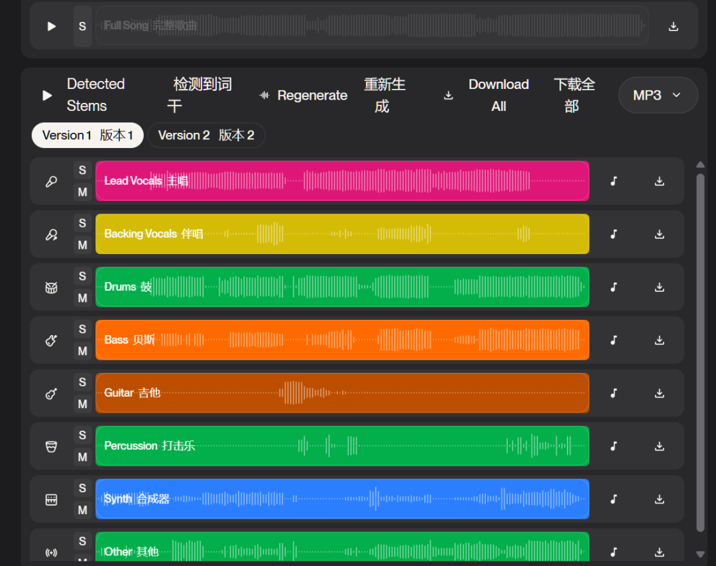Solo the Drums stem
Screen dimensions: 716x566
(82, 276)
